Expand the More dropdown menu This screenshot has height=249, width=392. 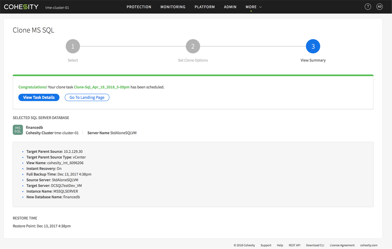[x=254, y=7]
